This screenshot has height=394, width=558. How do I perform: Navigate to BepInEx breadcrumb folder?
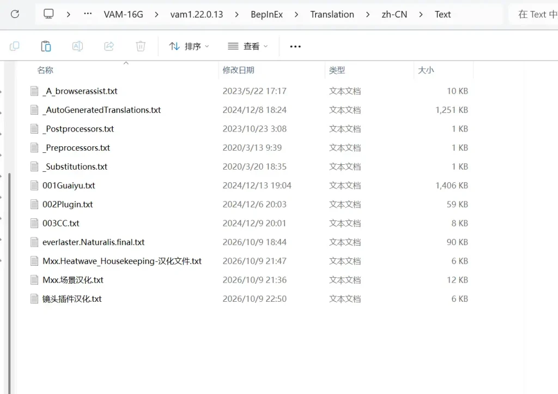tap(266, 15)
